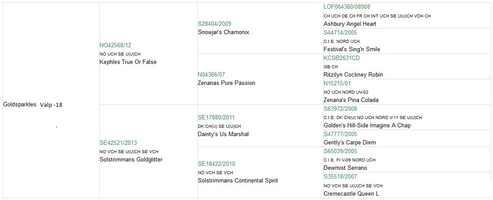
Task: Open registration link NO42568/12
Action: click(115, 45)
